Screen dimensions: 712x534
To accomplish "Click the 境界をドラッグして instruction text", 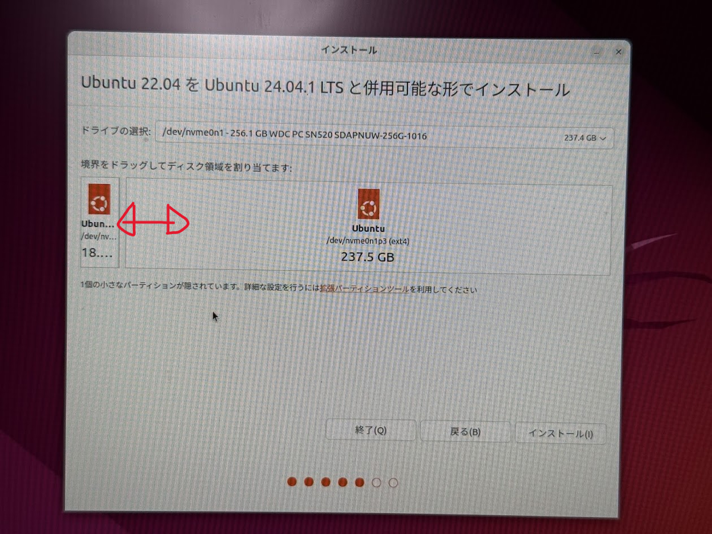I will pos(187,168).
